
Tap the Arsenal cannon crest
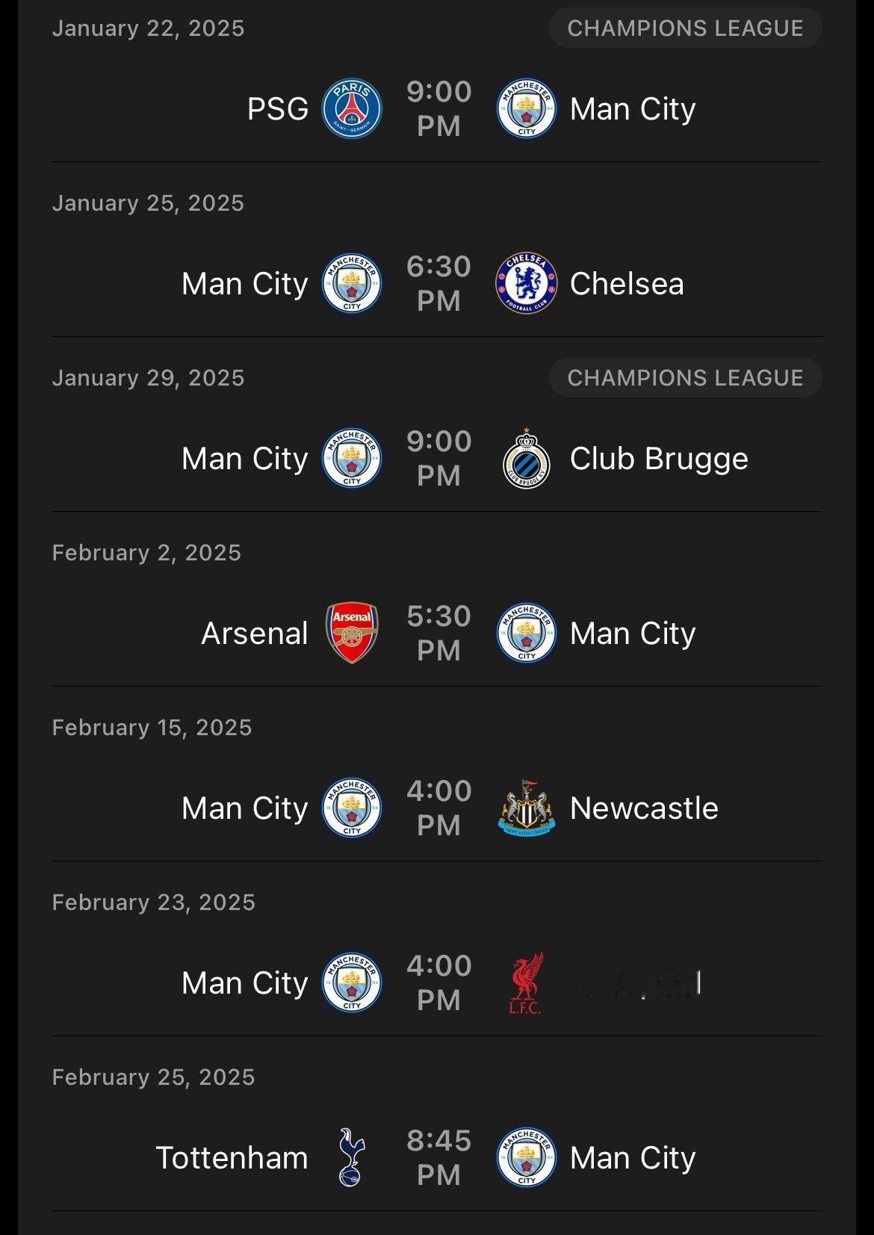[x=352, y=634]
